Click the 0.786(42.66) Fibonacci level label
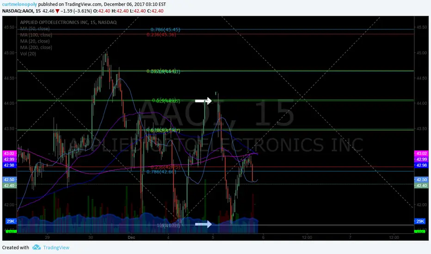Image resolution: width=431 pixels, height=254 pixels. pos(161,172)
